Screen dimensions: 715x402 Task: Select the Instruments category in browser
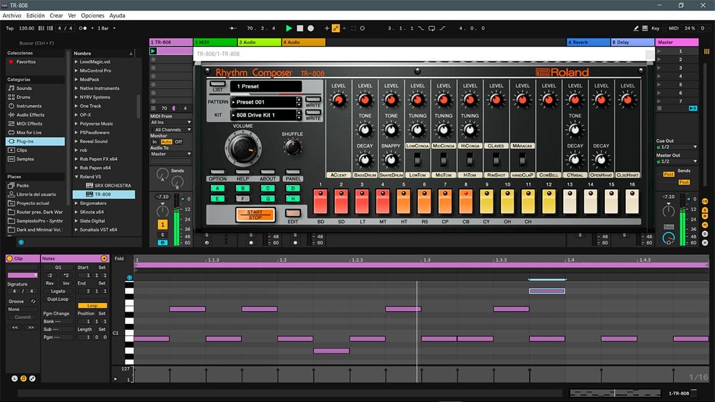click(x=29, y=106)
